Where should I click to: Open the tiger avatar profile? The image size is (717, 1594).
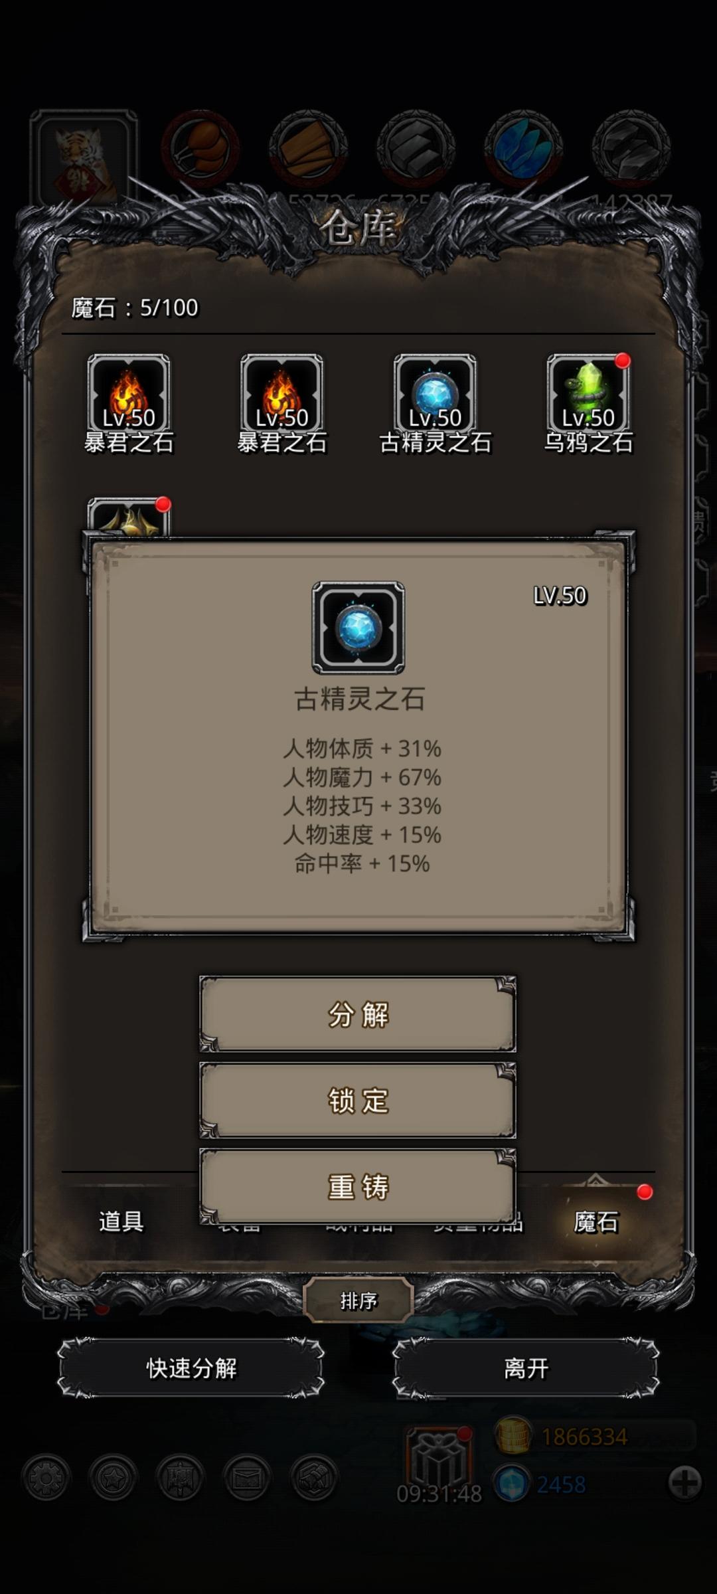(84, 159)
